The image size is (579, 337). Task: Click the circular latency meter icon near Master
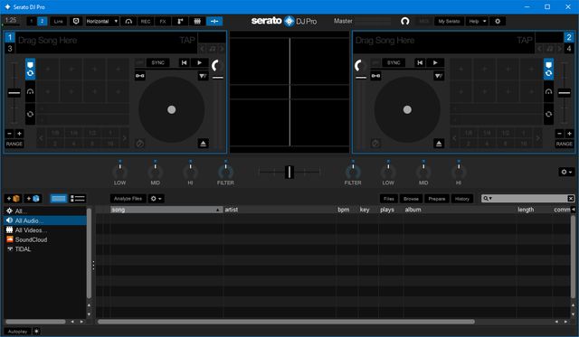405,22
